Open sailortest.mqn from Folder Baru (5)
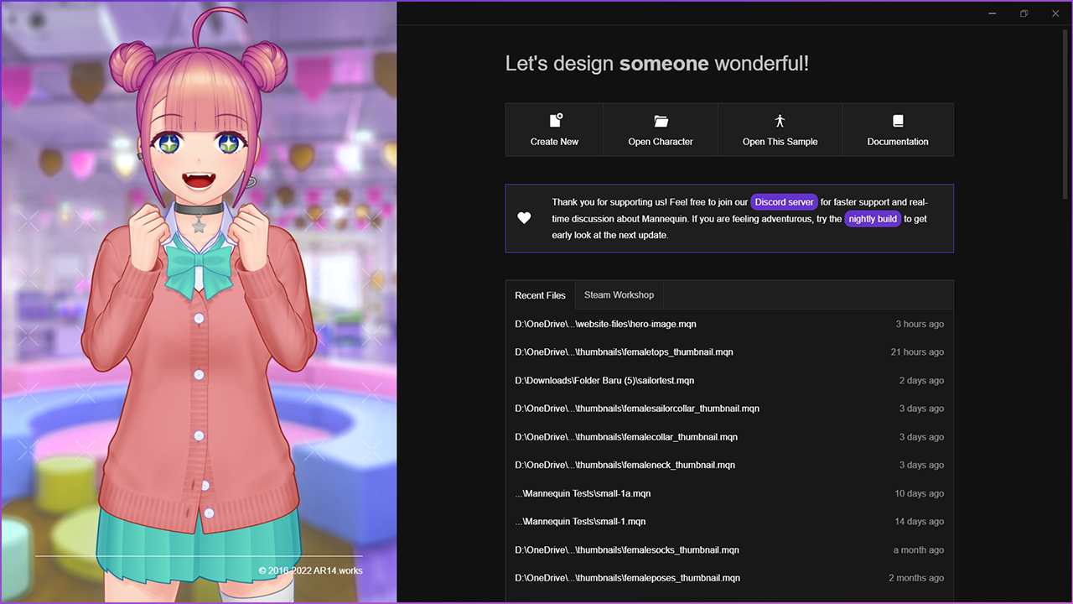 [729, 381]
